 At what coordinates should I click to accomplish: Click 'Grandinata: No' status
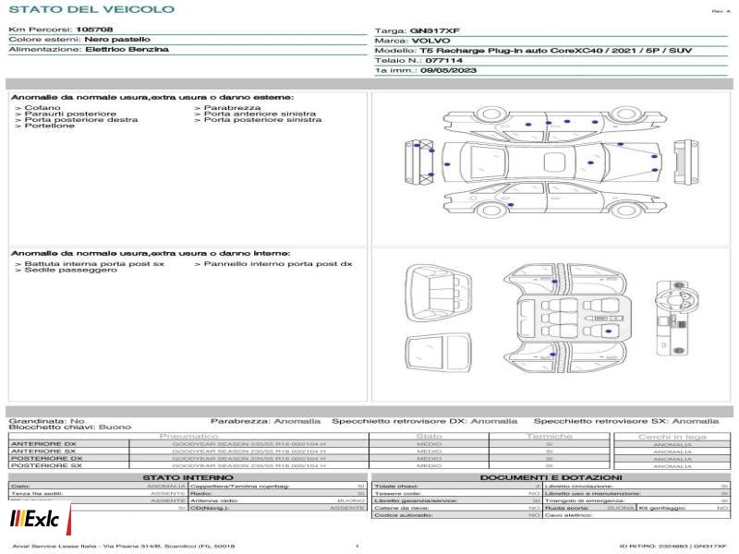46,421
